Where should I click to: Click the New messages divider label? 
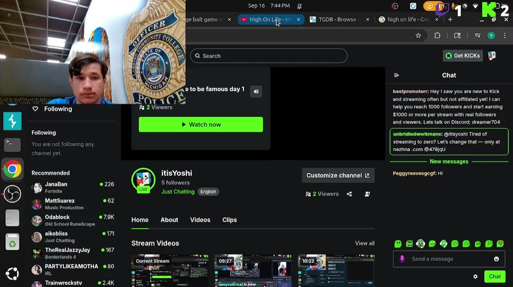tap(449, 161)
